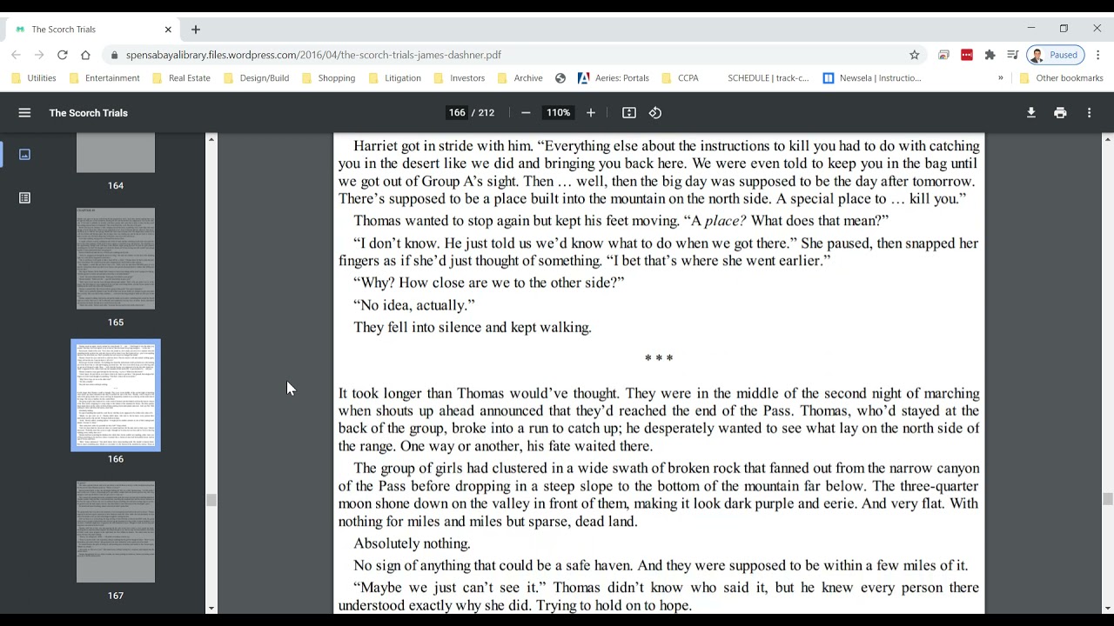Click thumbnail panel scrollbar handle
Viewport: 1114px width, 626px height.
click(x=211, y=500)
